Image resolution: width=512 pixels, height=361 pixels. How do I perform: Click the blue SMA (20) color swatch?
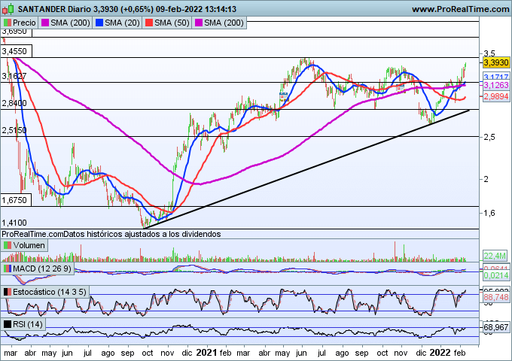[99, 23]
